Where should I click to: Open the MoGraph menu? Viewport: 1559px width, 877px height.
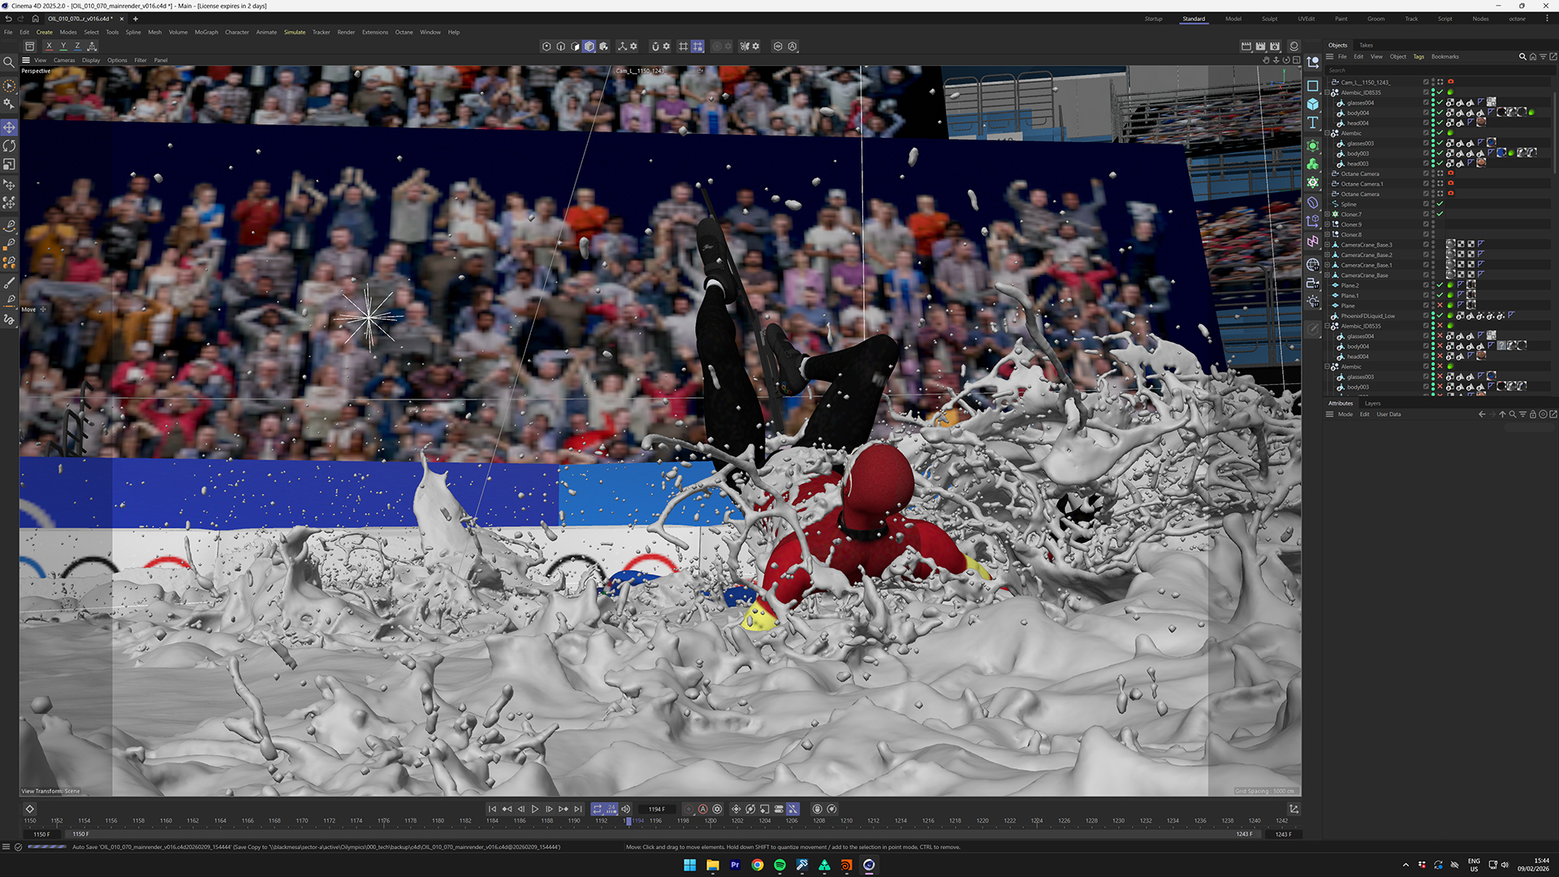206,32
